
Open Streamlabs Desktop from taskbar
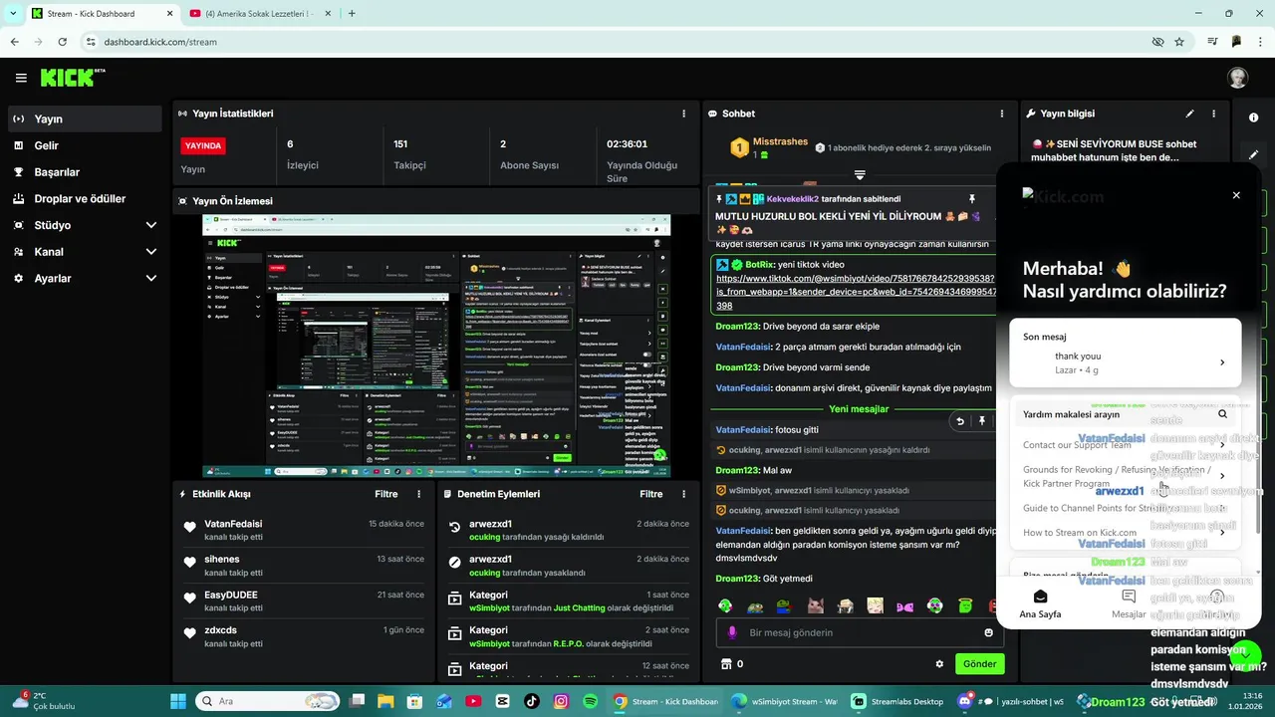tap(896, 701)
